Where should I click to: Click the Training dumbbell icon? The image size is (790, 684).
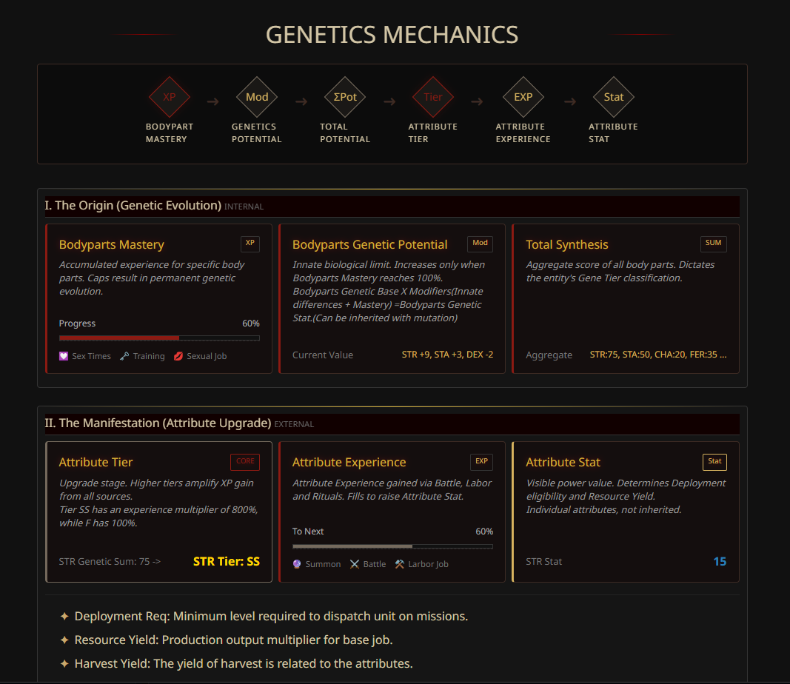tap(125, 356)
